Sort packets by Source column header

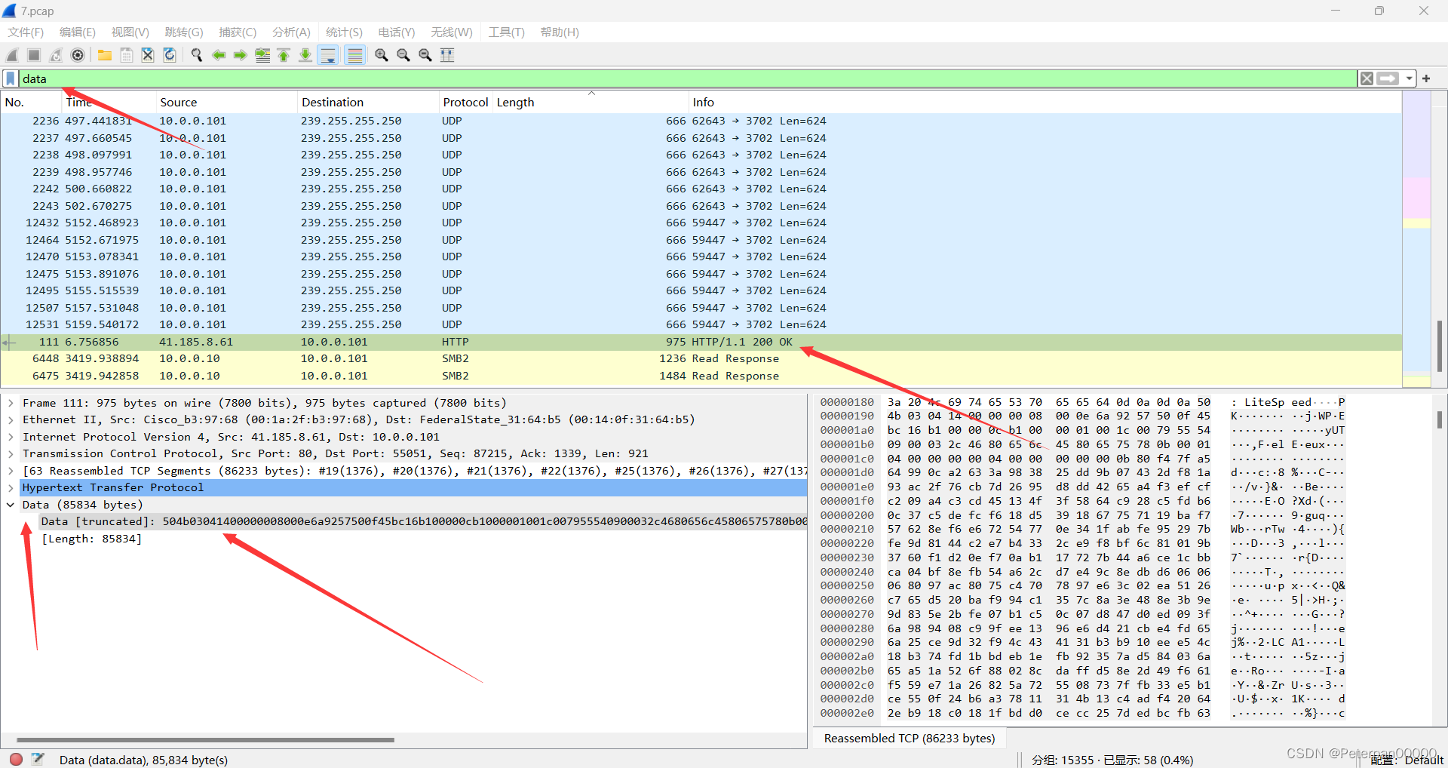[226, 103]
